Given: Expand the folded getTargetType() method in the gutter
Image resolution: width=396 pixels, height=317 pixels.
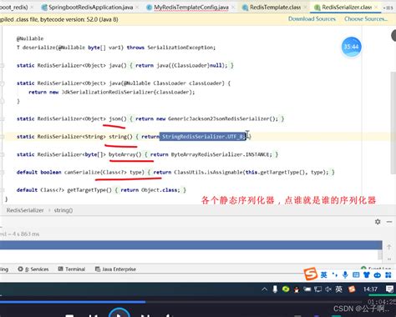Looking at the screenshot, I should [x=3, y=190].
